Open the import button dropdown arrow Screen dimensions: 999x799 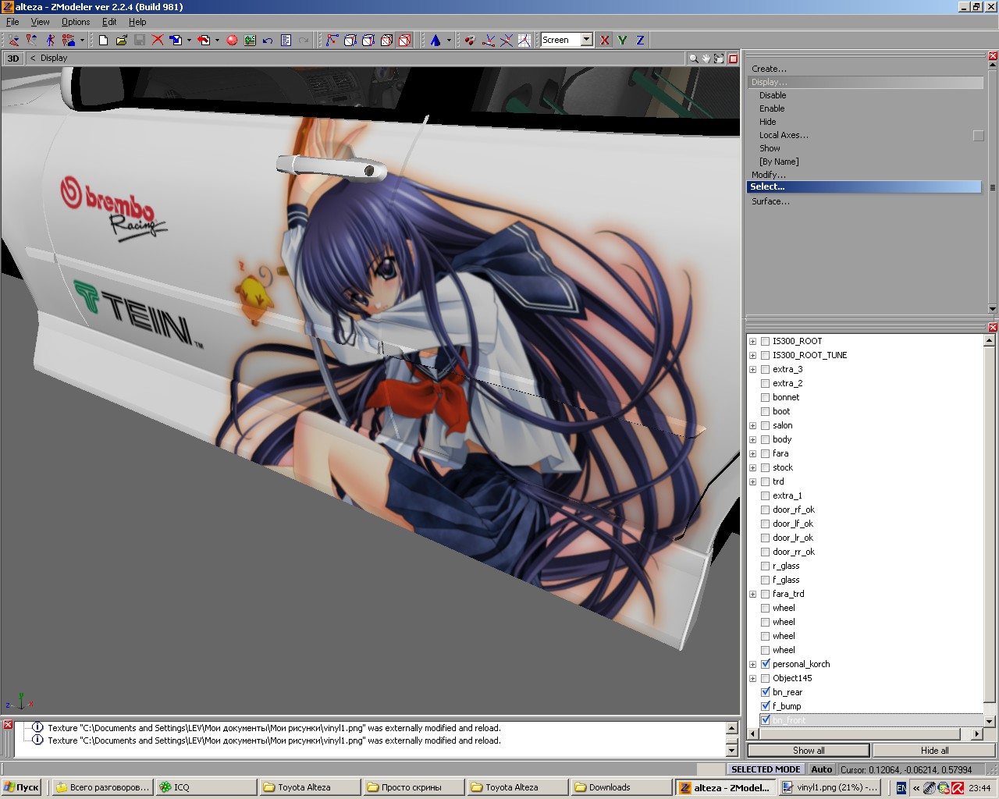click(189, 40)
